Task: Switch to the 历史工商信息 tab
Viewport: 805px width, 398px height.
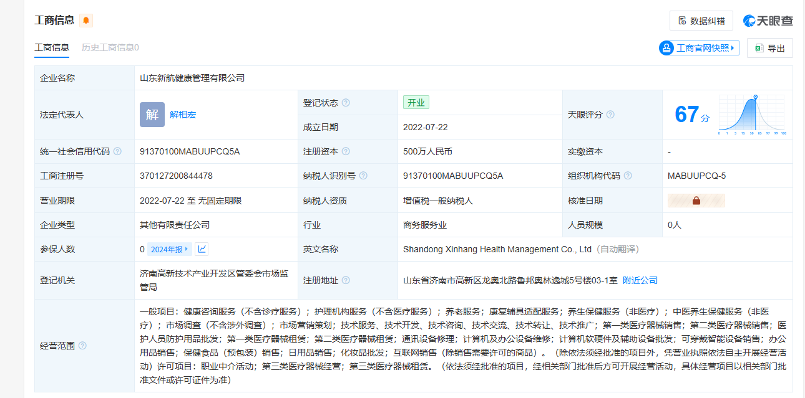Action: pyautogui.click(x=110, y=47)
